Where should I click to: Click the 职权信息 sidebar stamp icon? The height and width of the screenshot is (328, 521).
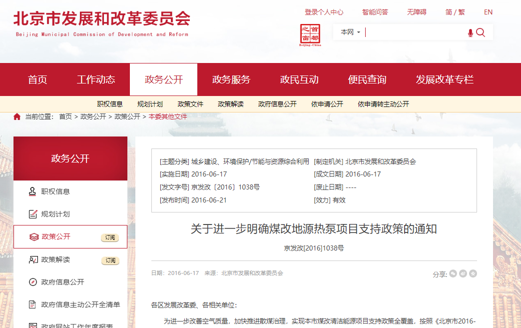[32, 191]
